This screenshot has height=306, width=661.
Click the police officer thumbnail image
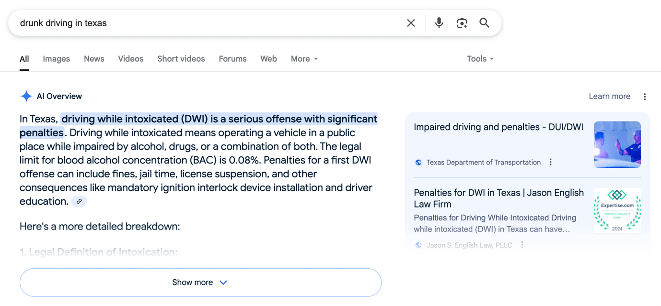[x=617, y=144]
